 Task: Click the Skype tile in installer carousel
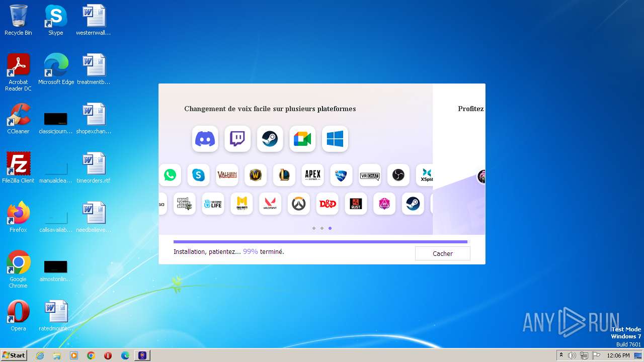coord(199,175)
